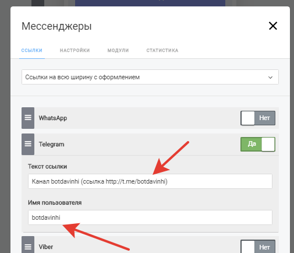Click the Текст ссылки label

coord(47,167)
